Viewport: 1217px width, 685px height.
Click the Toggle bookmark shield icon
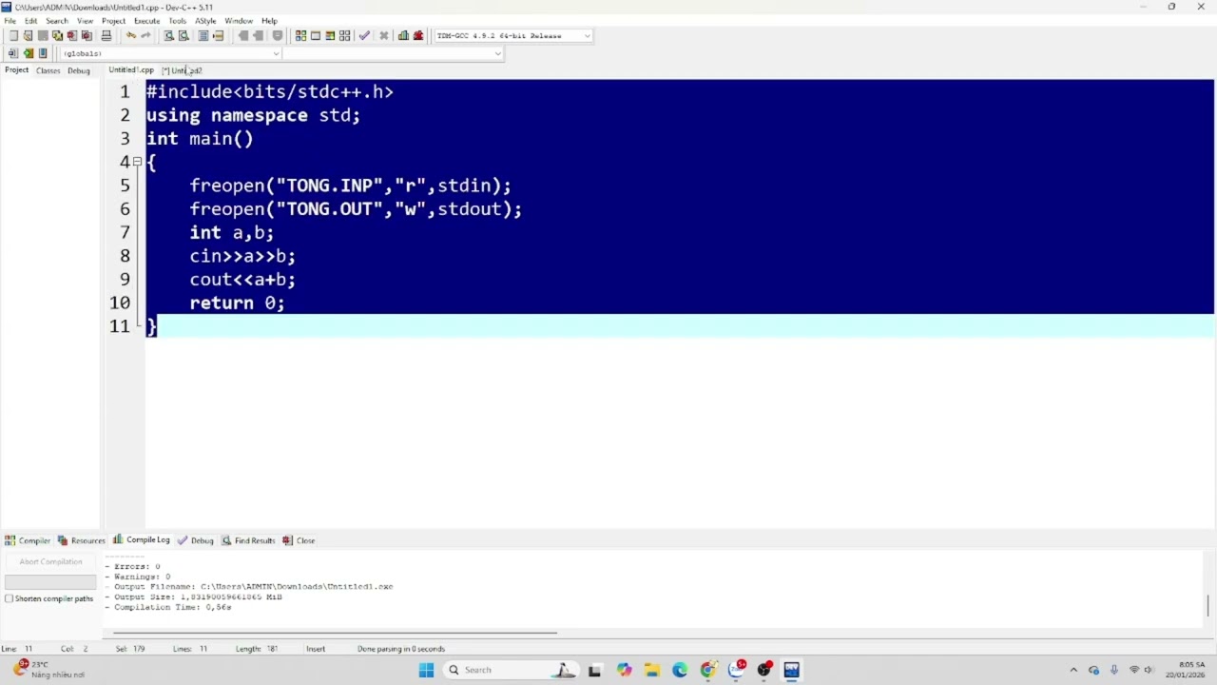pyautogui.click(x=278, y=35)
